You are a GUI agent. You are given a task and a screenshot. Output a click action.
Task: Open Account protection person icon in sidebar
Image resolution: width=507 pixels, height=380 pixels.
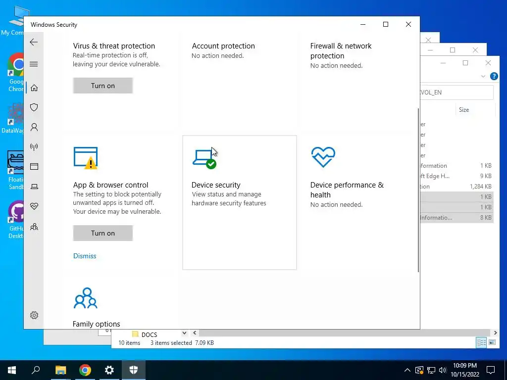click(x=34, y=127)
